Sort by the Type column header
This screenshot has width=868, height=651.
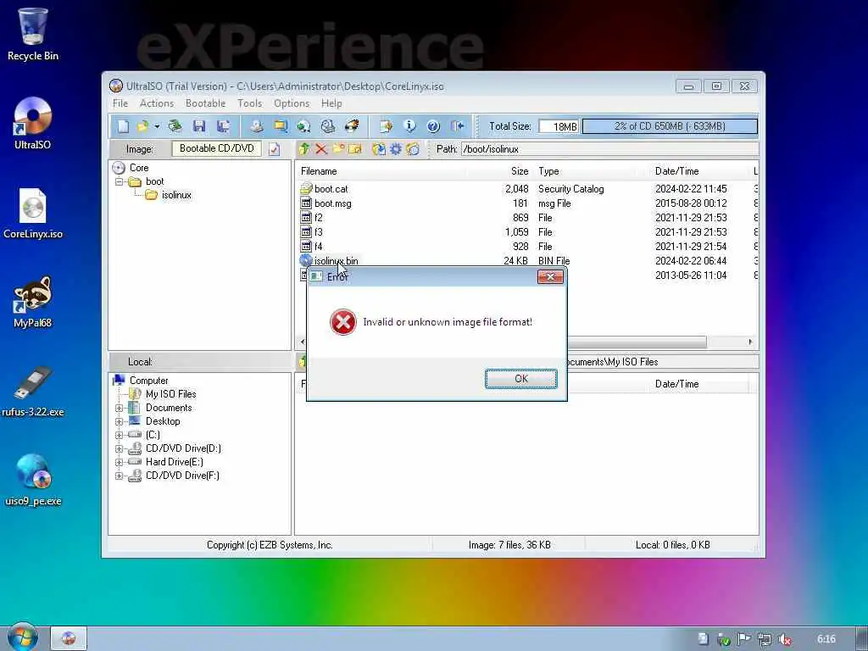[x=548, y=171]
